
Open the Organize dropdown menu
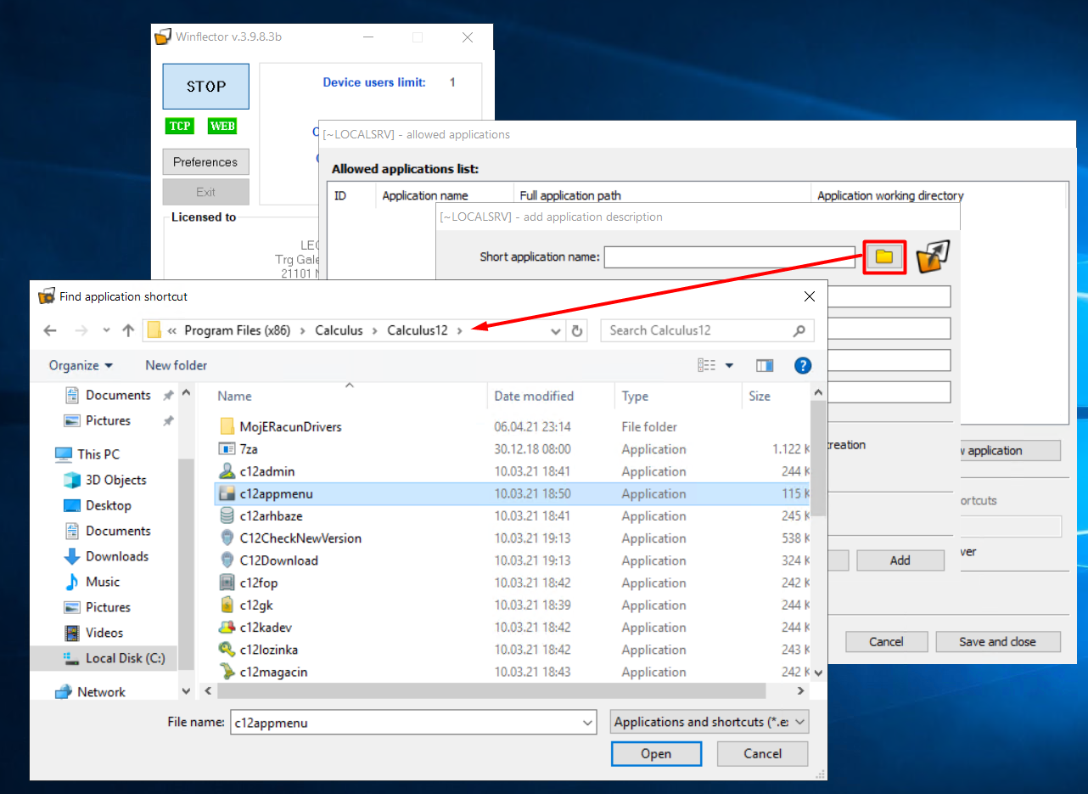(x=81, y=365)
